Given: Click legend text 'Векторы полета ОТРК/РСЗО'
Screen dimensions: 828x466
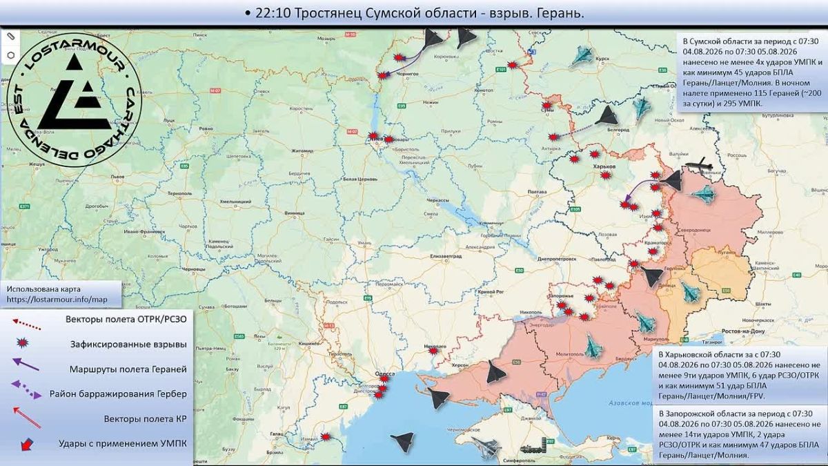Looking at the screenshot, I should (x=126, y=319).
